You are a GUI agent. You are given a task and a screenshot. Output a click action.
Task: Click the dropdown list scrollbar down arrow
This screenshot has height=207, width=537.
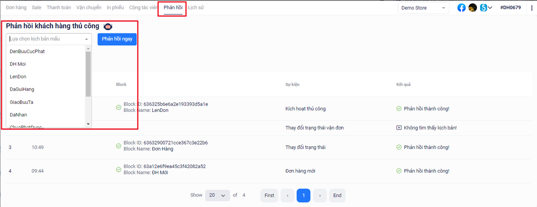point(88,124)
